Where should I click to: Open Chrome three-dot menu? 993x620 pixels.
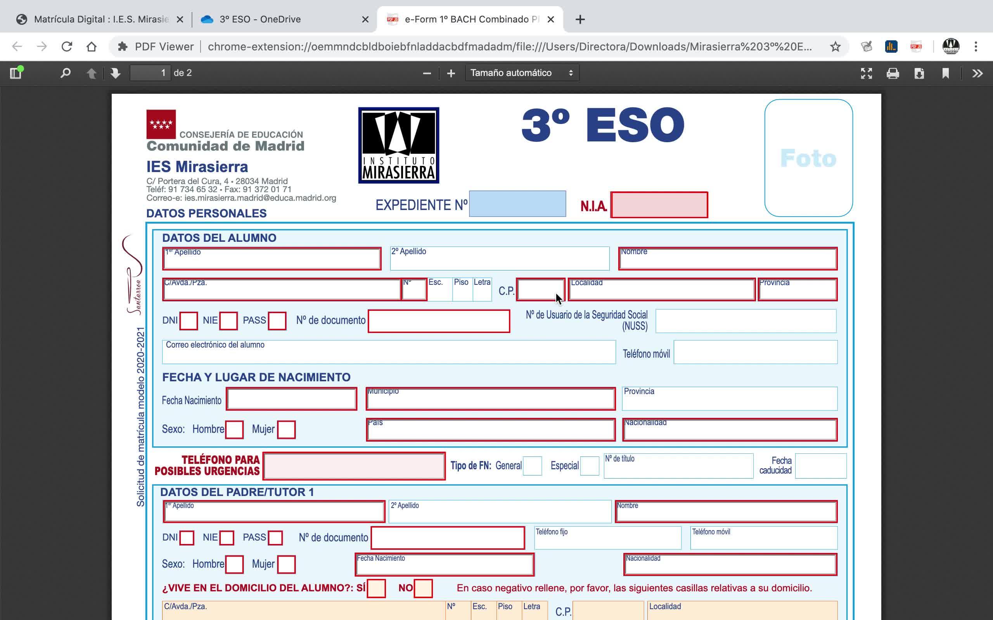976,46
